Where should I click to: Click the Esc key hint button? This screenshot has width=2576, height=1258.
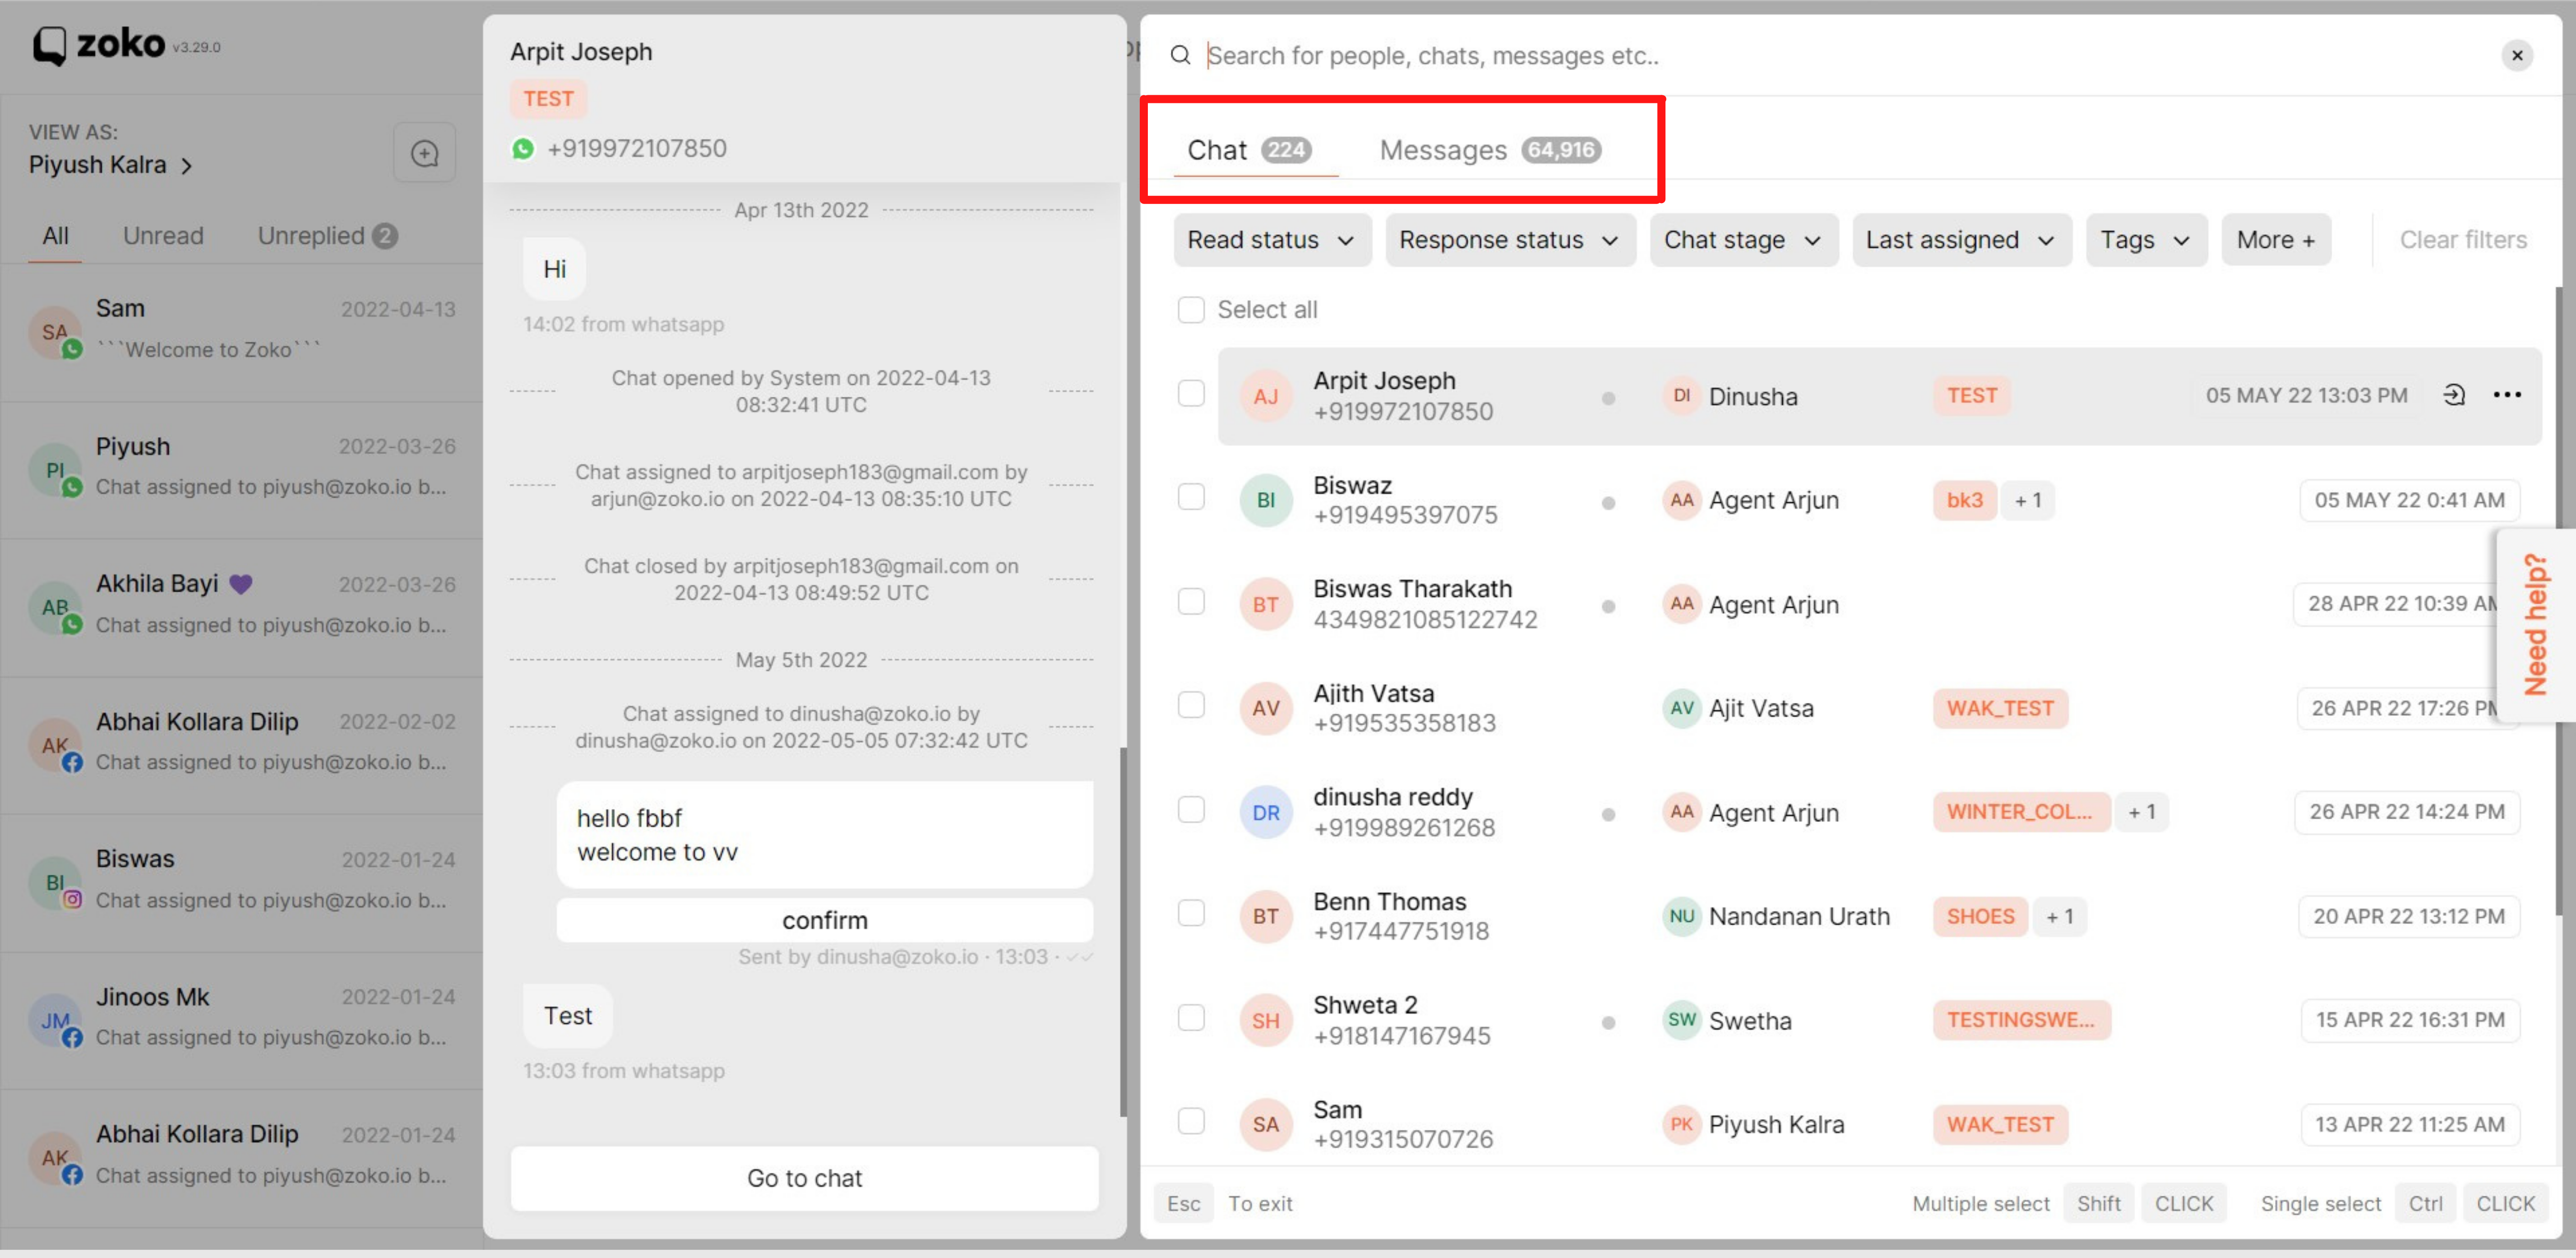[1183, 1203]
